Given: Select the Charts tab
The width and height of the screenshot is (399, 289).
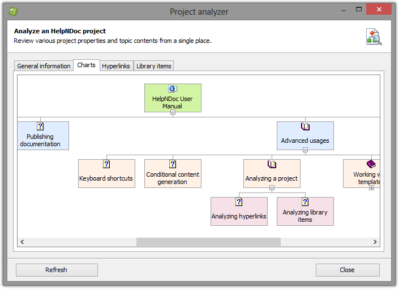Looking at the screenshot, I should coord(86,65).
